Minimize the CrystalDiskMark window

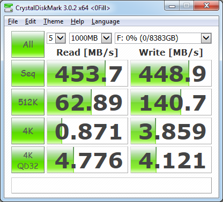click(x=172, y=6)
